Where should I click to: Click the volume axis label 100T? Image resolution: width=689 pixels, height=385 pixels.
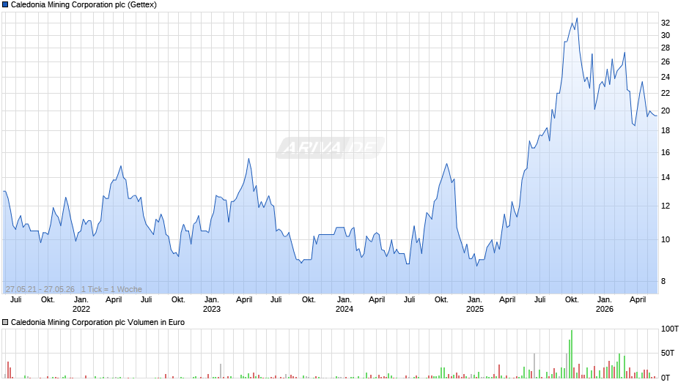670,329
